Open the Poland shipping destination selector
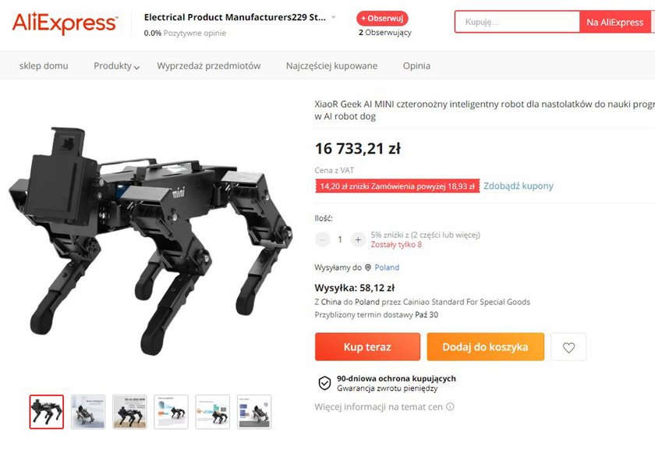655x450 pixels. click(x=387, y=268)
